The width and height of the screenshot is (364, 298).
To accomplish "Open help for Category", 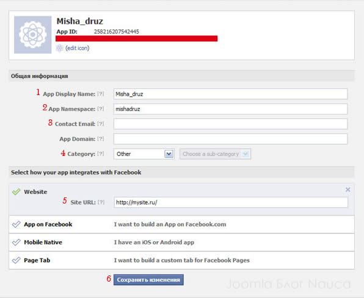I will coord(101,154).
